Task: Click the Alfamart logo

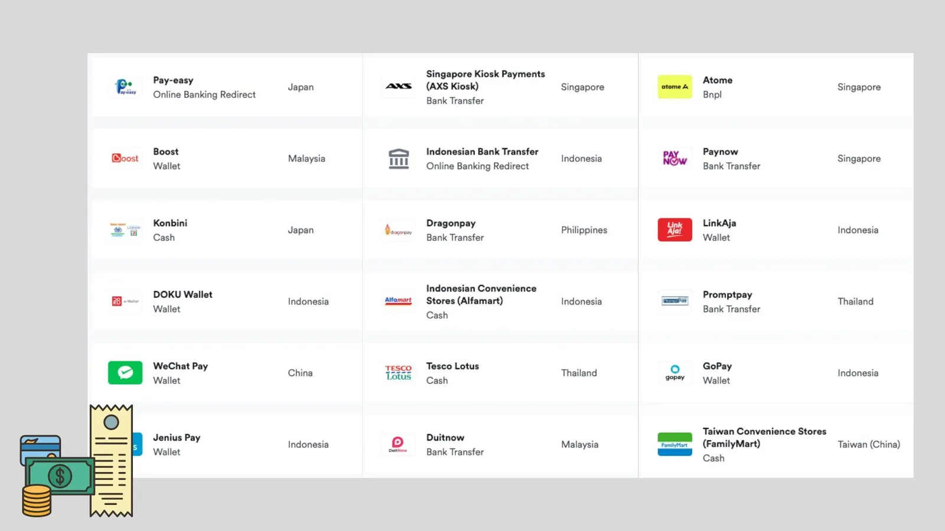Action: pos(399,301)
